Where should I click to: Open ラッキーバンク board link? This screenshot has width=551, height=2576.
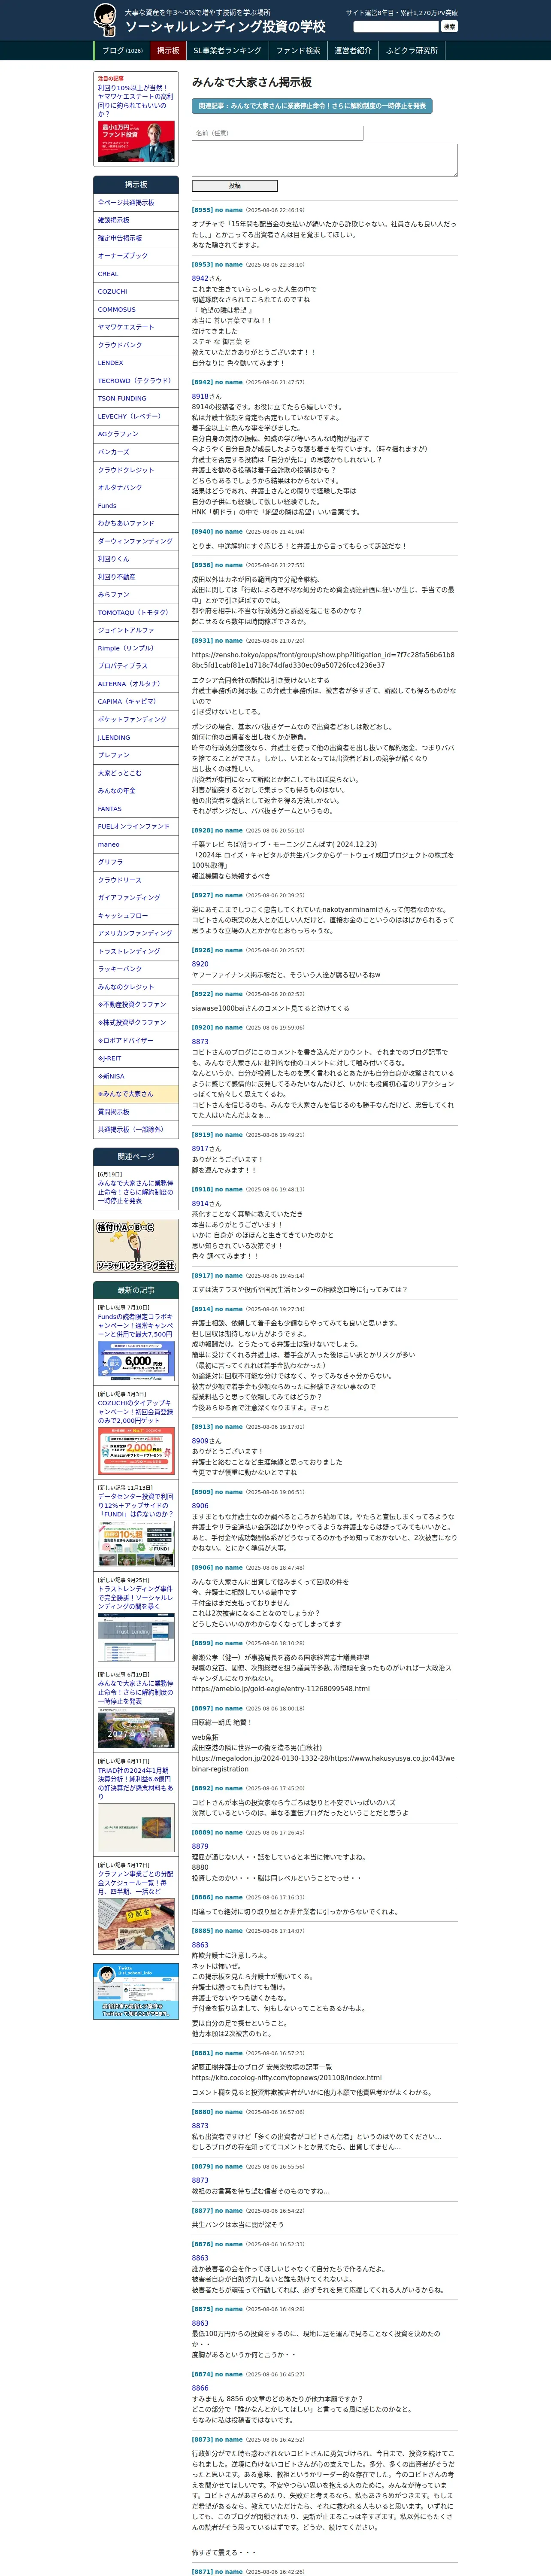pyautogui.click(x=136, y=969)
